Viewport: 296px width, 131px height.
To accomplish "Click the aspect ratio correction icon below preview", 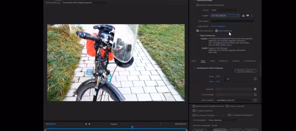I will [x=161, y=124].
